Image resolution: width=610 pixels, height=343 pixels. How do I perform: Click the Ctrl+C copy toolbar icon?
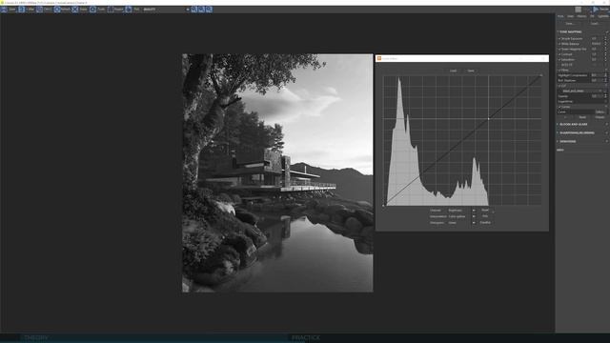(x=40, y=10)
